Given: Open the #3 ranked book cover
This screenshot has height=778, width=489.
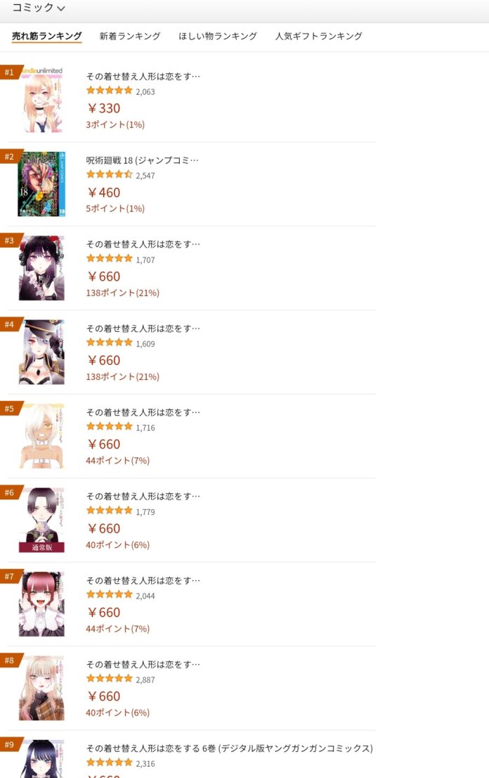Looking at the screenshot, I should tap(41, 268).
